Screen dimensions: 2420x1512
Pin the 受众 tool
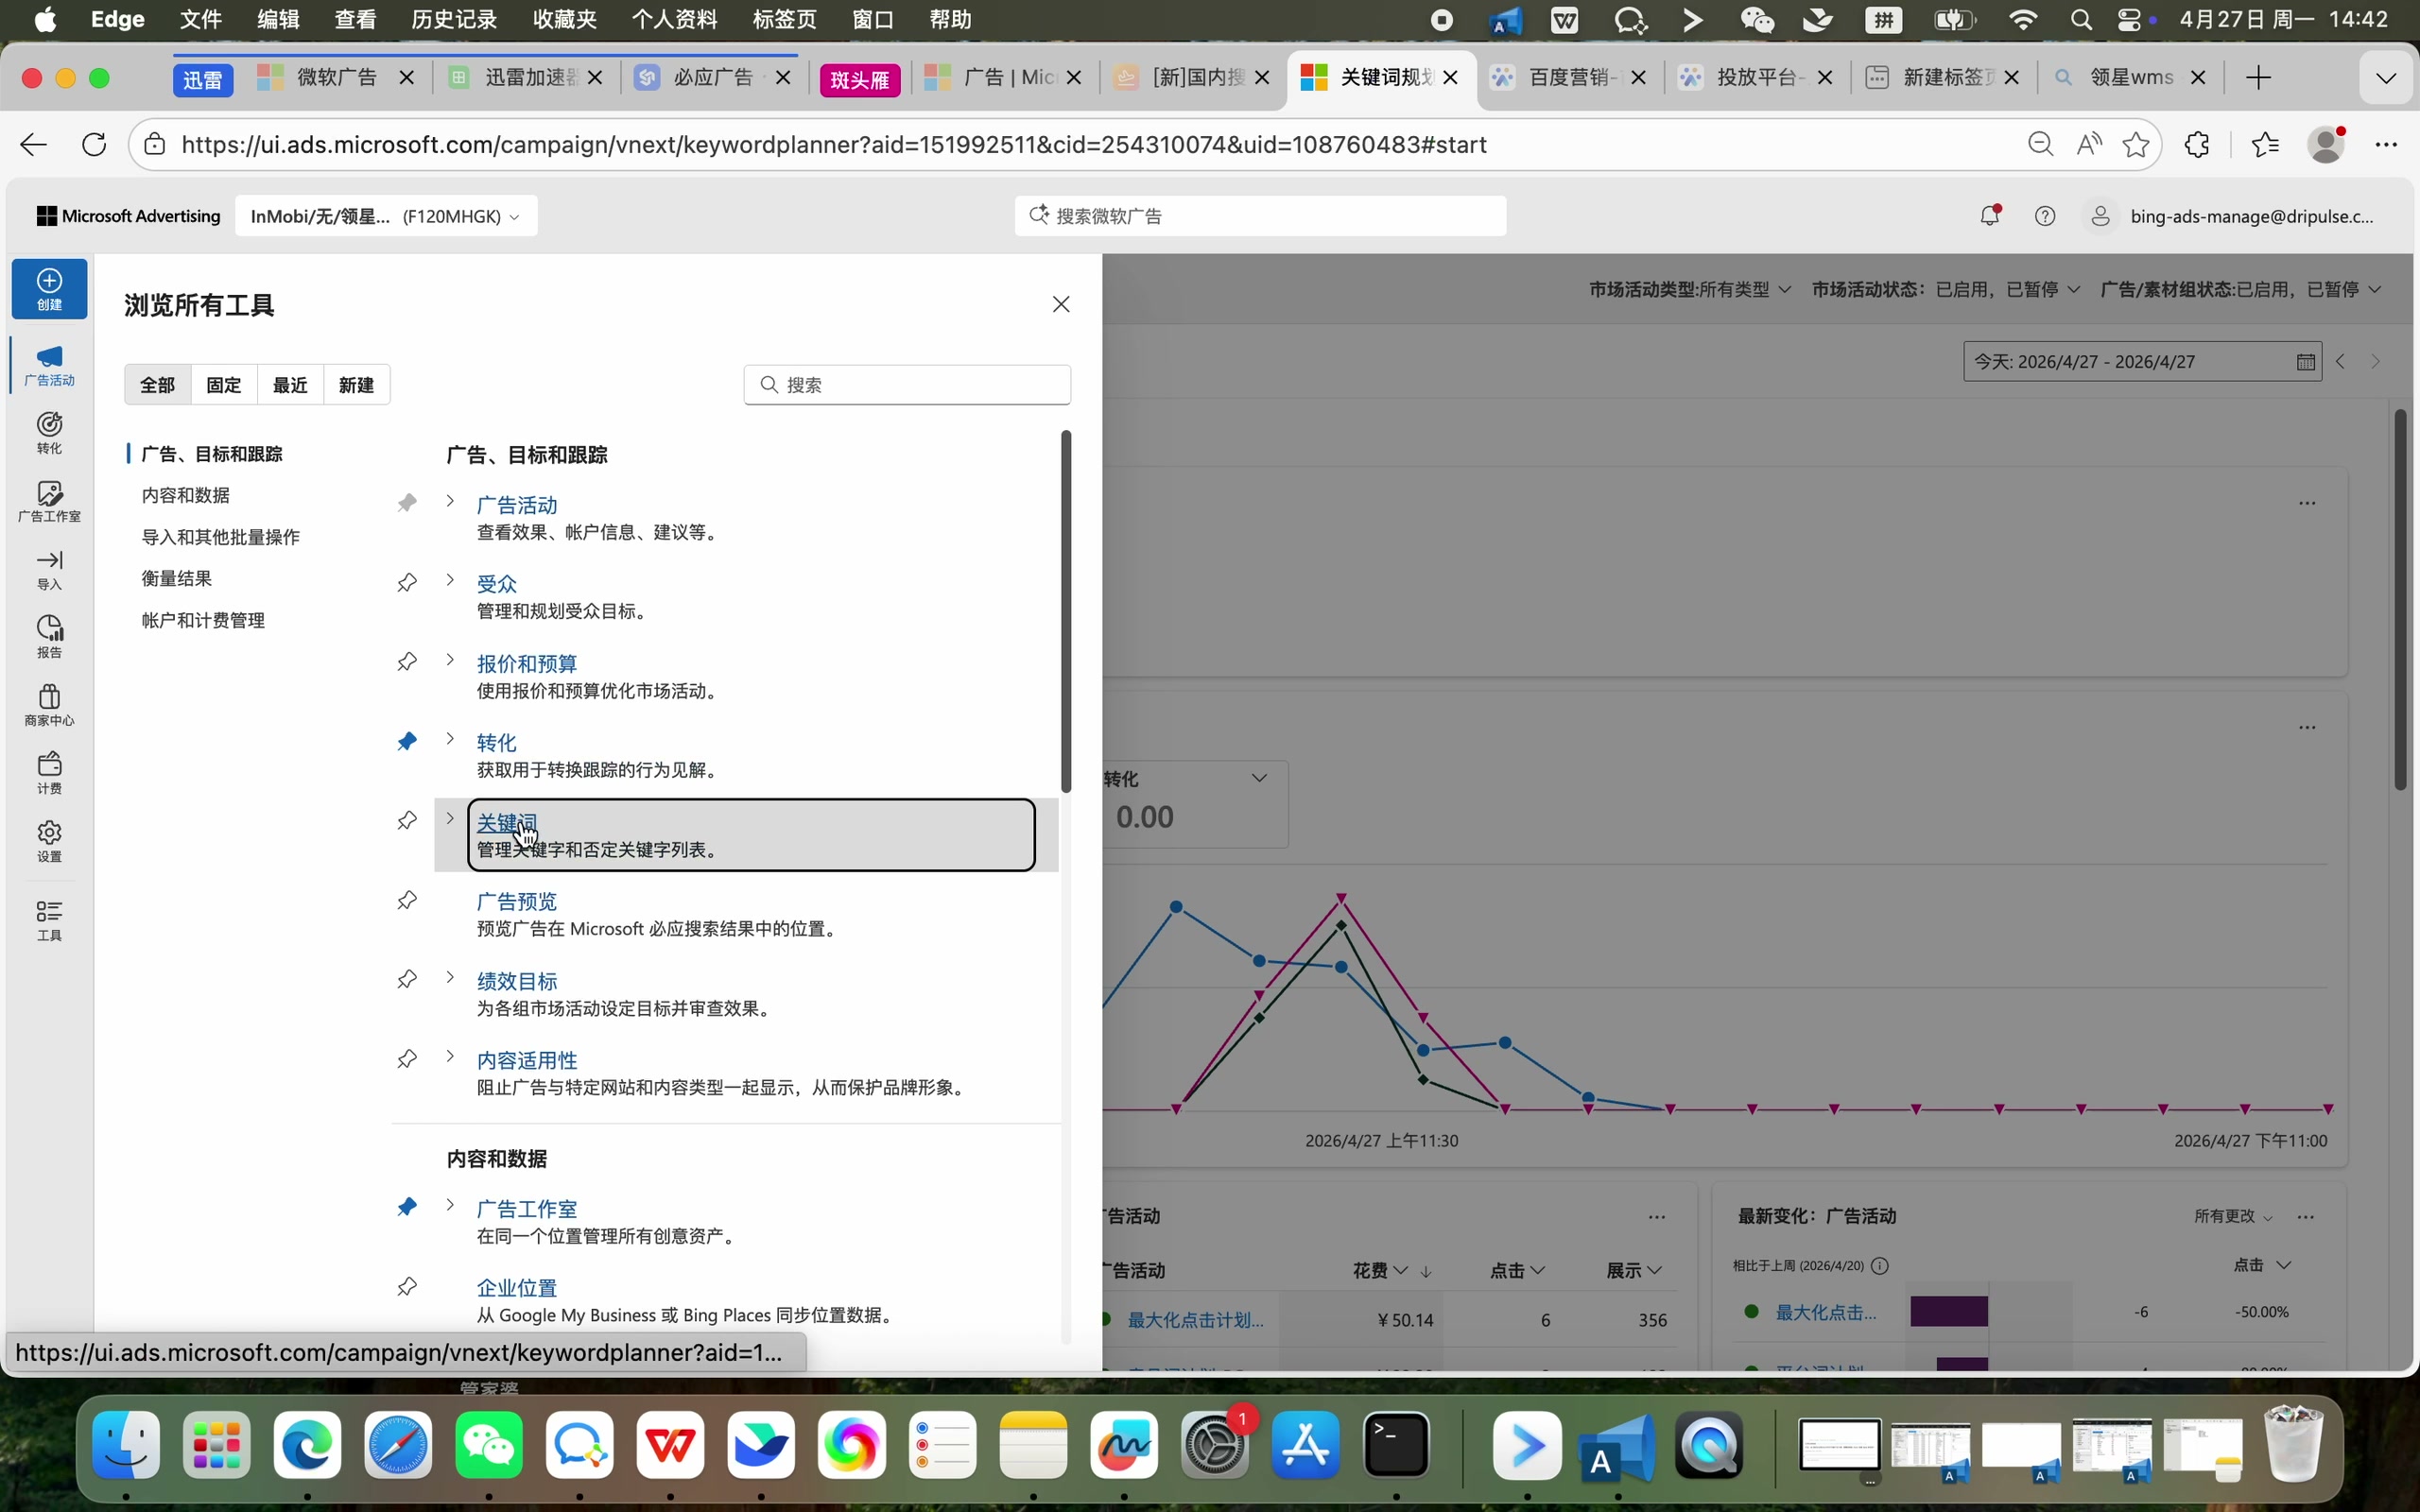pos(407,582)
